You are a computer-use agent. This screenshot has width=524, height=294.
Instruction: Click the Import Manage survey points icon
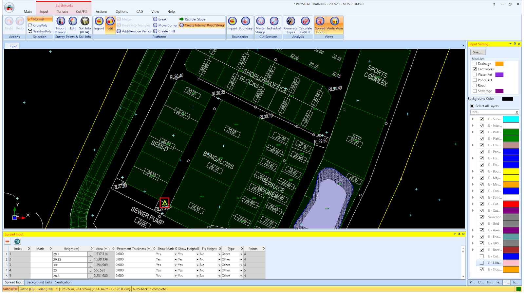pyautogui.click(x=61, y=22)
